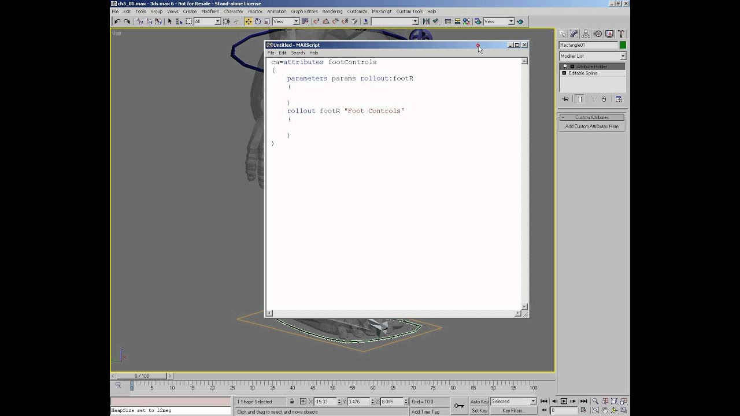This screenshot has height=416, width=740.
Task: Switch to the Utilities hammer panel
Action: (x=621, y=34)
